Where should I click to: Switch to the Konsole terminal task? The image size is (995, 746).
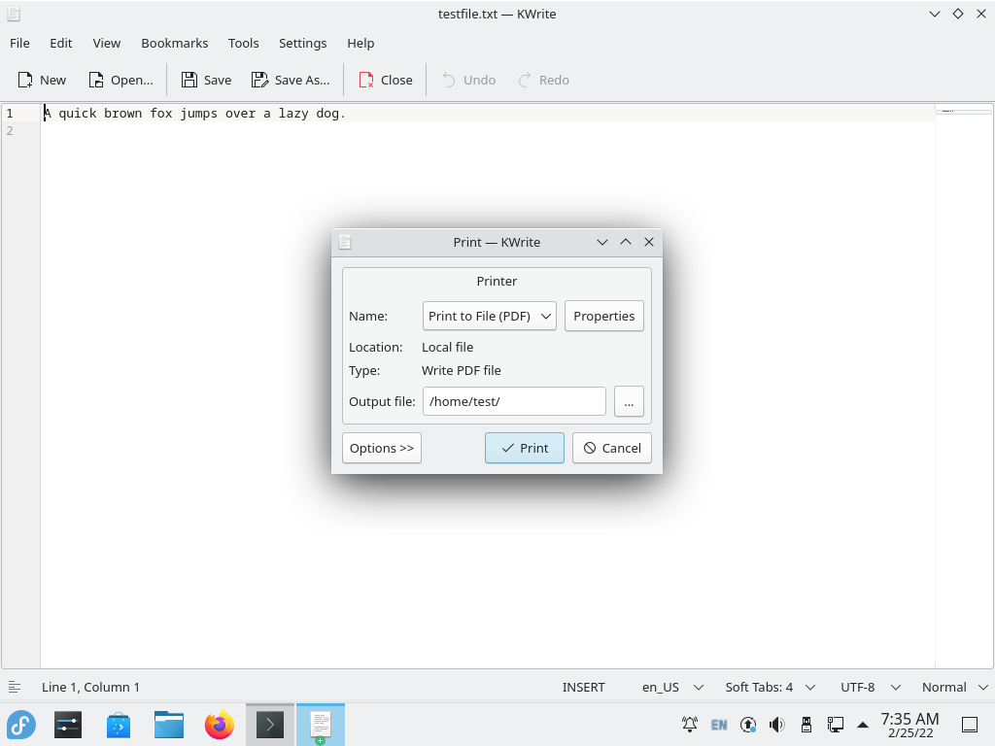click(x=270, y=725)
